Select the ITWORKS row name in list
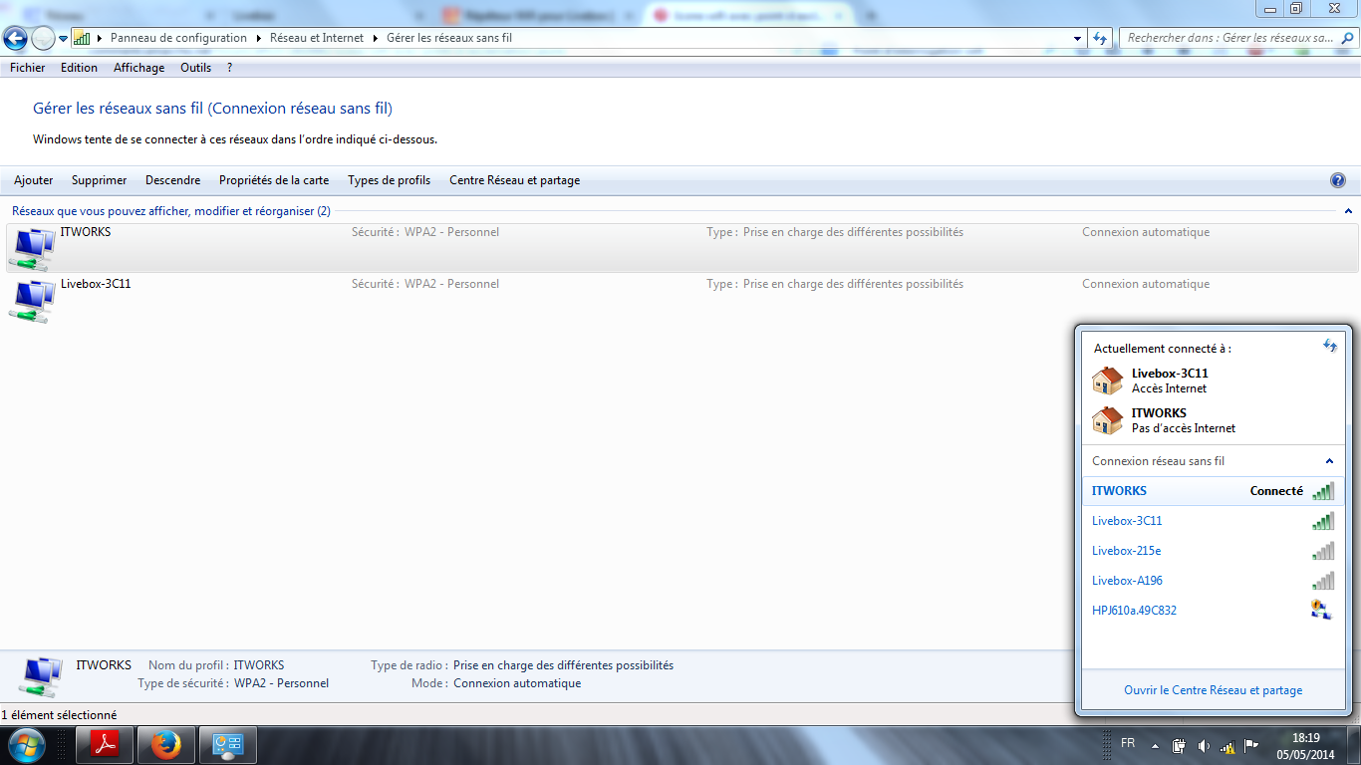 pos(86,232)
